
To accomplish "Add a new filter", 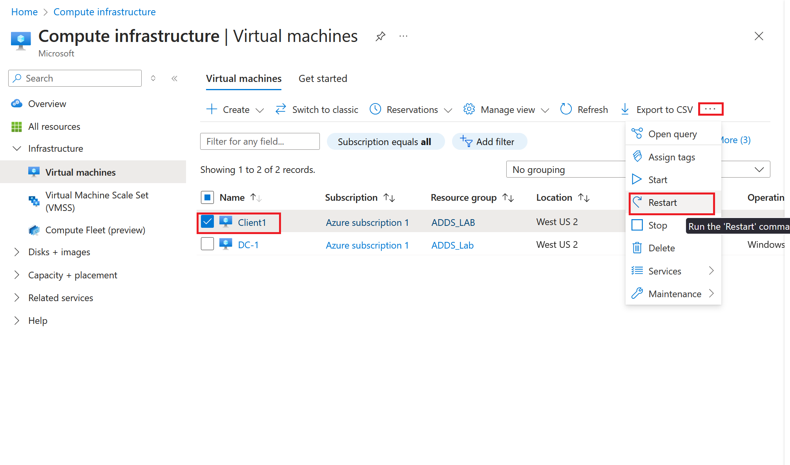I will [489, 142].
